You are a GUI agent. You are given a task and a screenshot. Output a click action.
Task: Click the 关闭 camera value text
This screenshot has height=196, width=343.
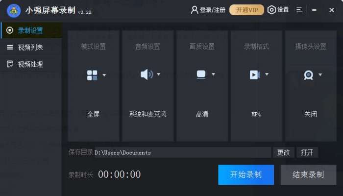311,114
